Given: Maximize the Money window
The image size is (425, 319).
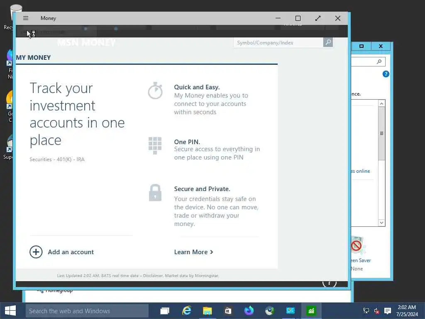Looking at the screenshot, I should [298, 18].
